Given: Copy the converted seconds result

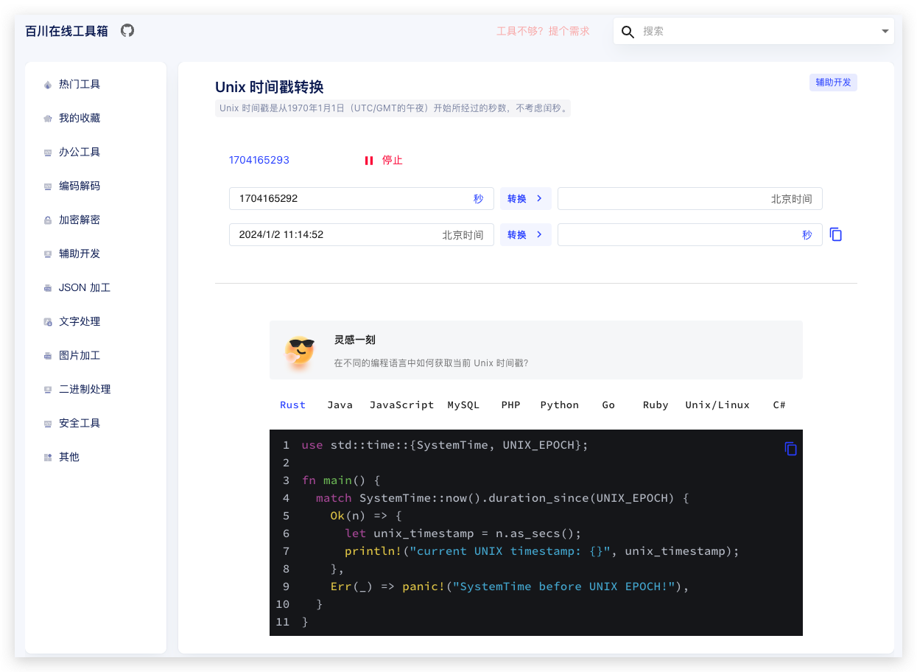Looking at the screenshot, I should [835, 234].
